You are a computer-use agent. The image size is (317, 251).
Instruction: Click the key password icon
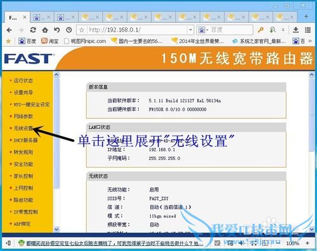(x=261, y=30)
